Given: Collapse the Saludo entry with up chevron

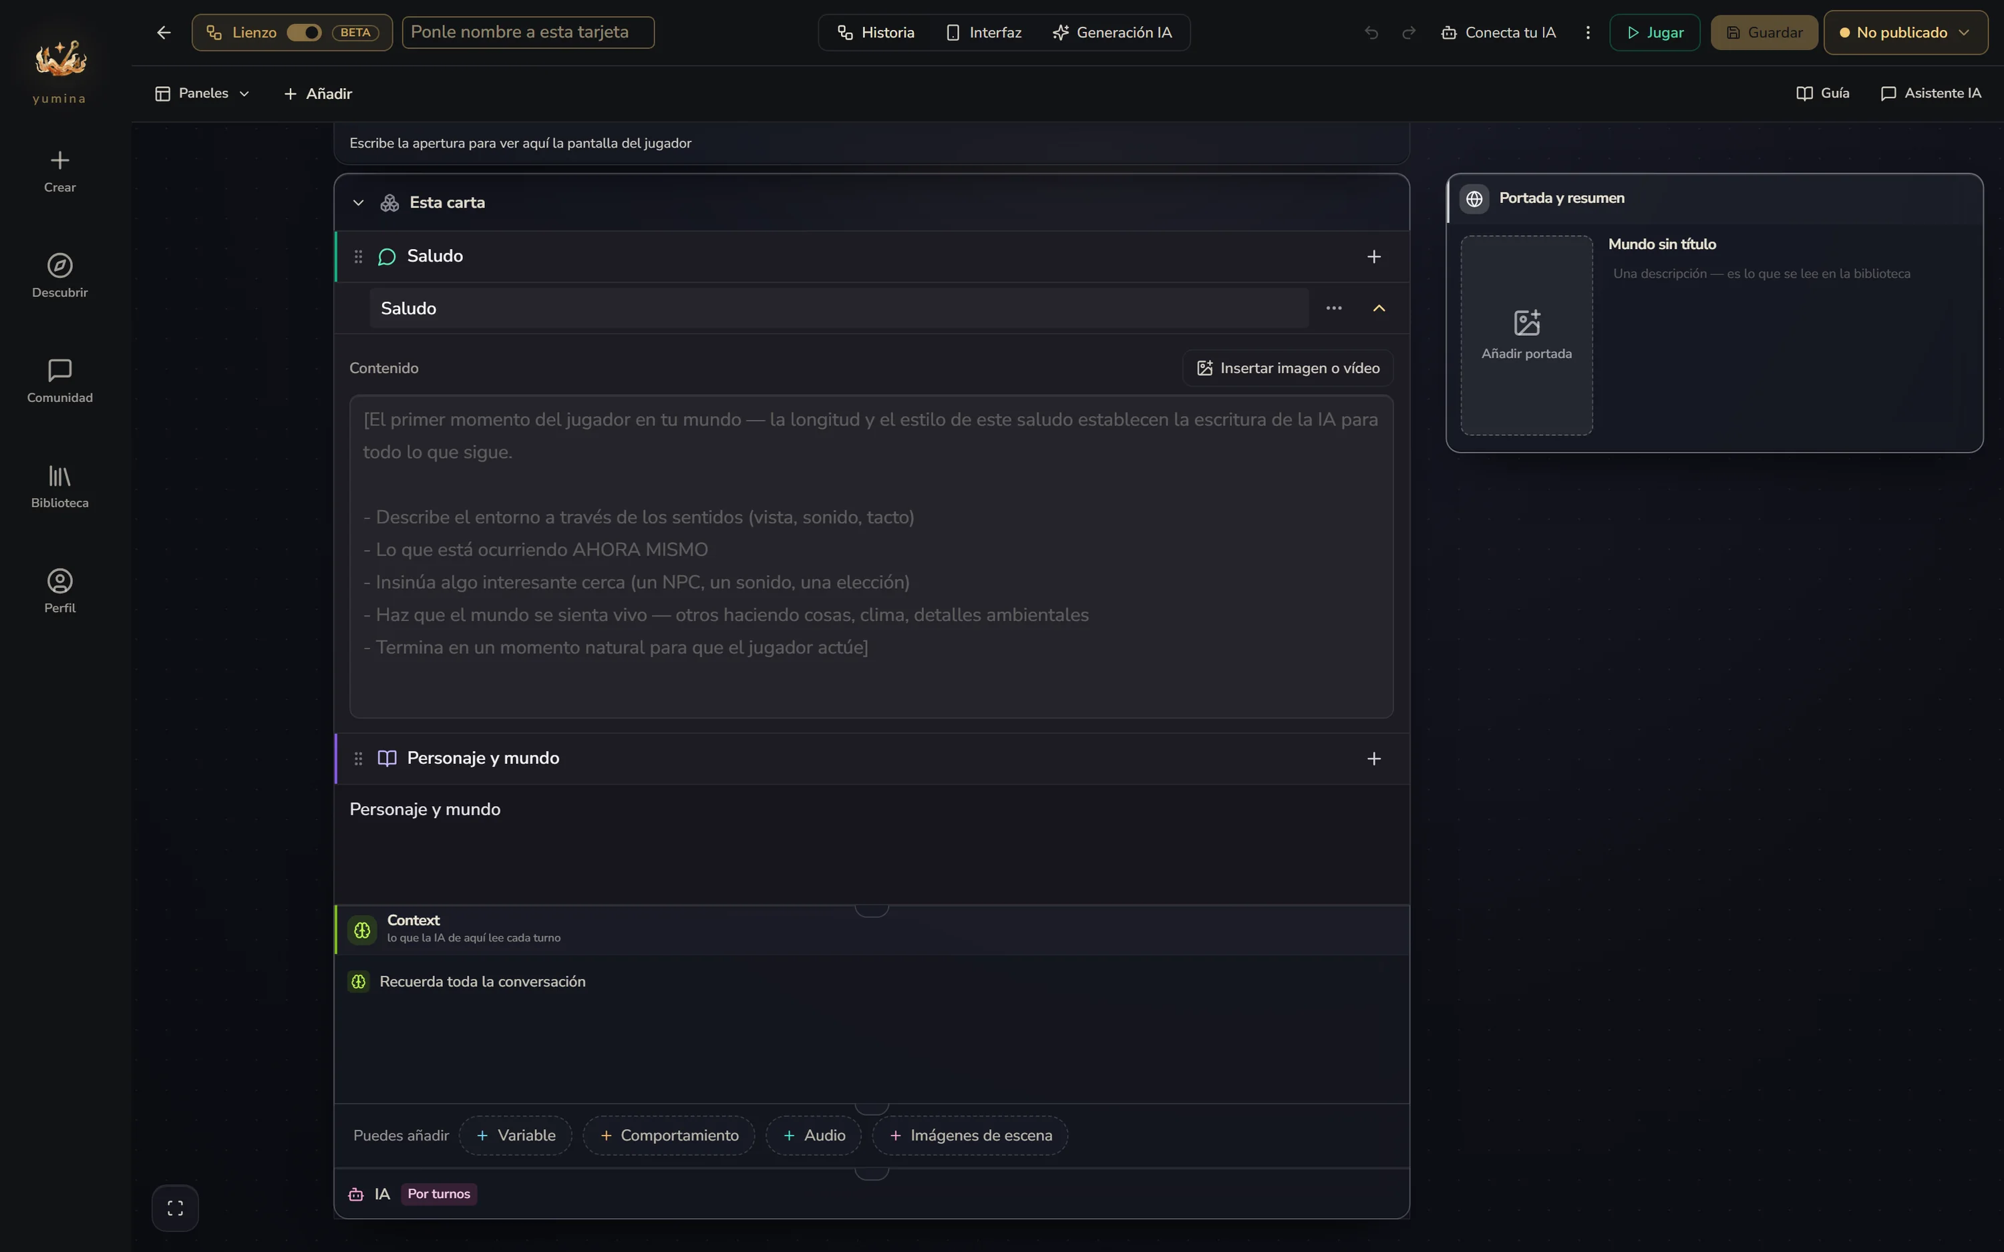Looking at the screenshot, I should pyautogui.click(x=1379, y=308).
